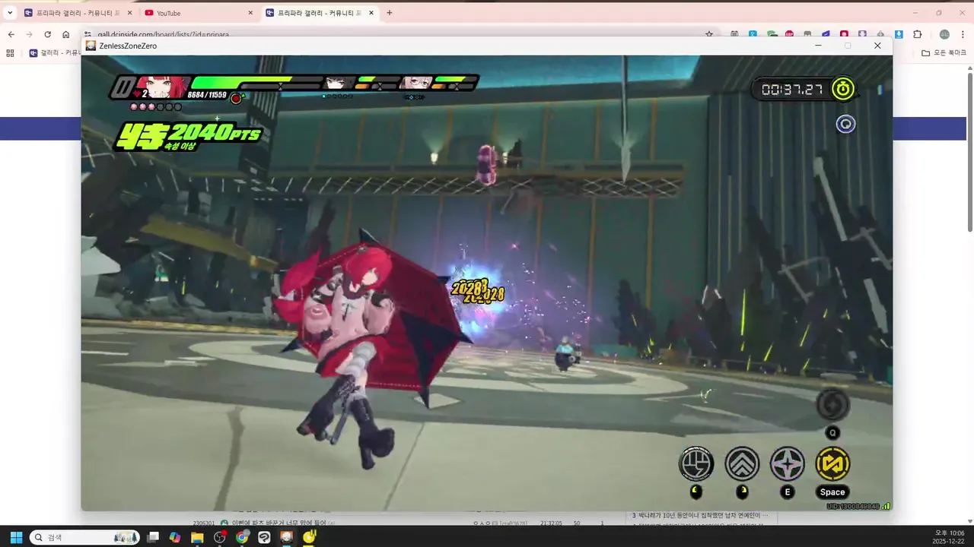Click the ZenlessZoneZero window title
This screenshot has height=547, width=974.
128,46
